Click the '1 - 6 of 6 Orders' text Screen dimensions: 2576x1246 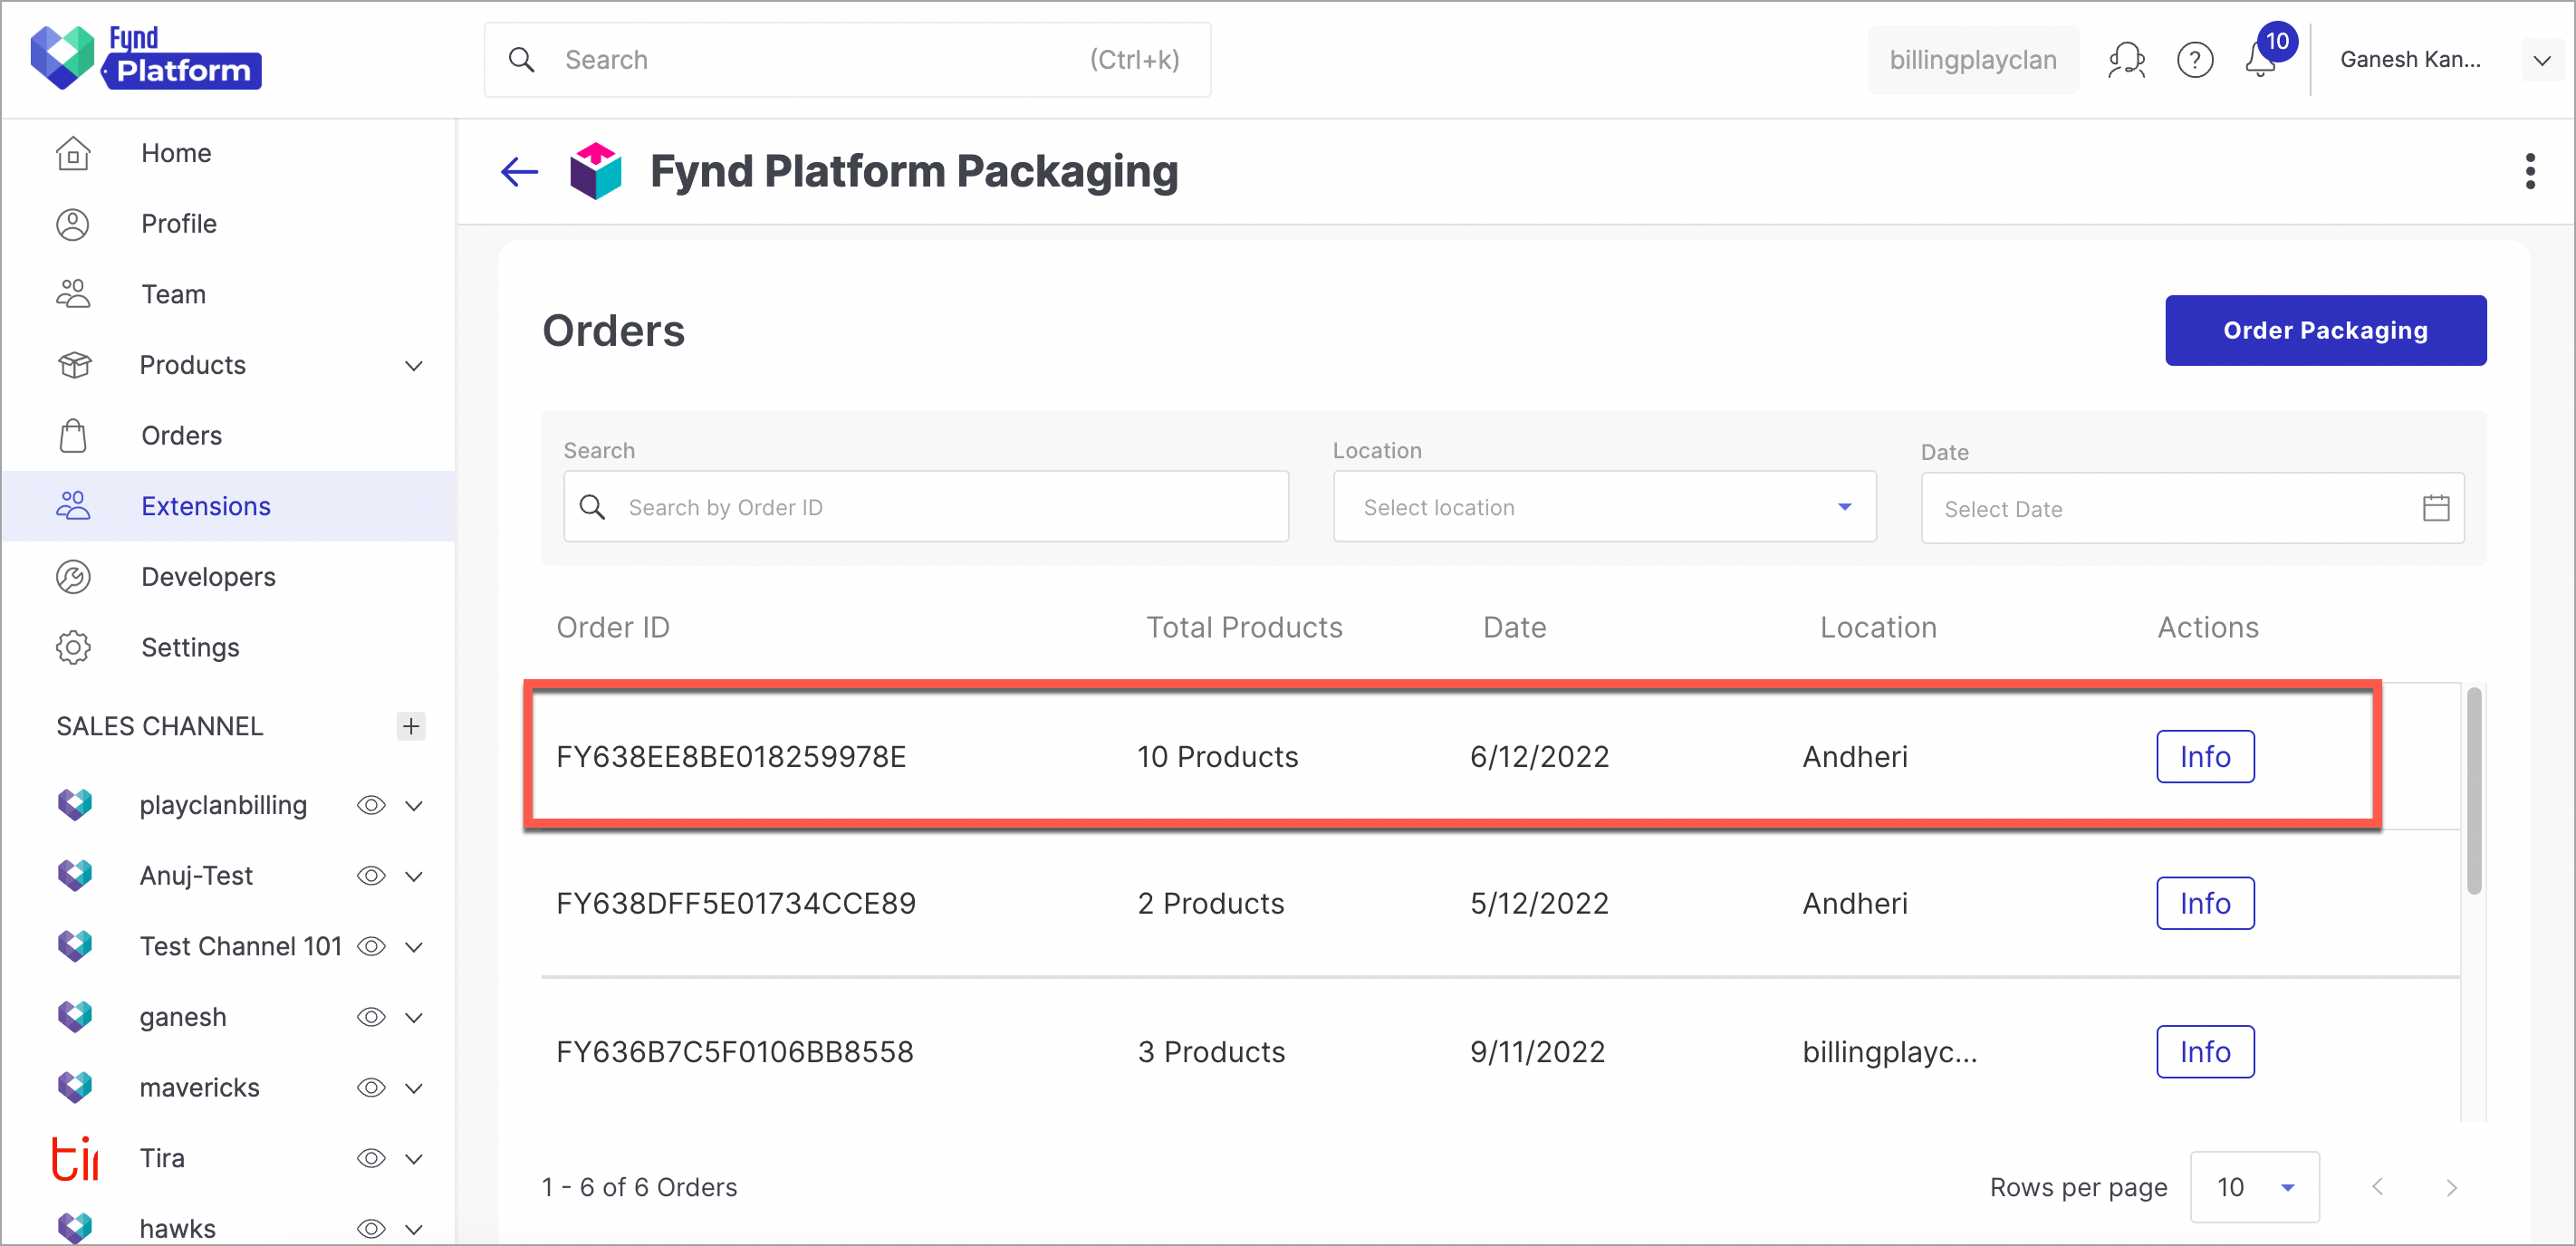coord(639,1187)
